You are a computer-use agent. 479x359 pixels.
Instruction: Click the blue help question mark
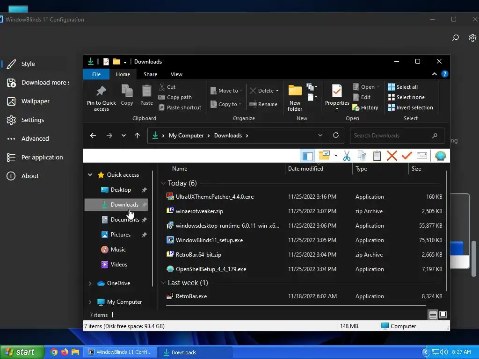(x=445, y=74)
